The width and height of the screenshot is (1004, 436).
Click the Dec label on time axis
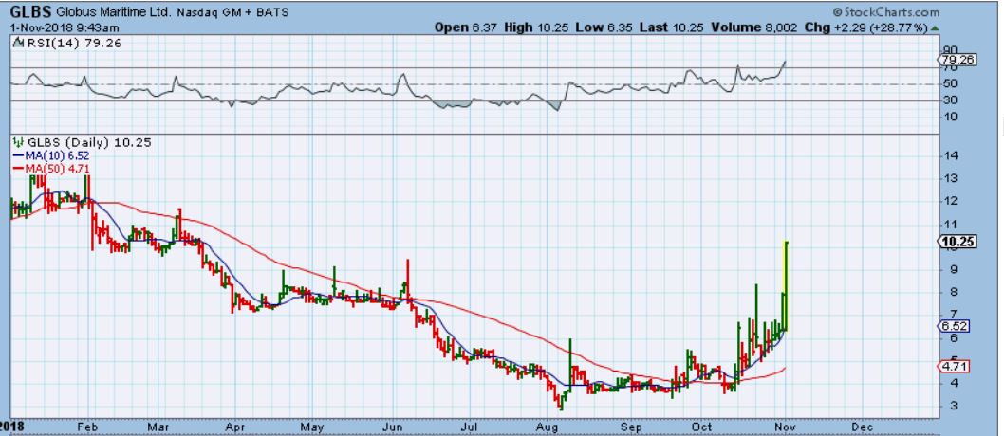[862, 427]
